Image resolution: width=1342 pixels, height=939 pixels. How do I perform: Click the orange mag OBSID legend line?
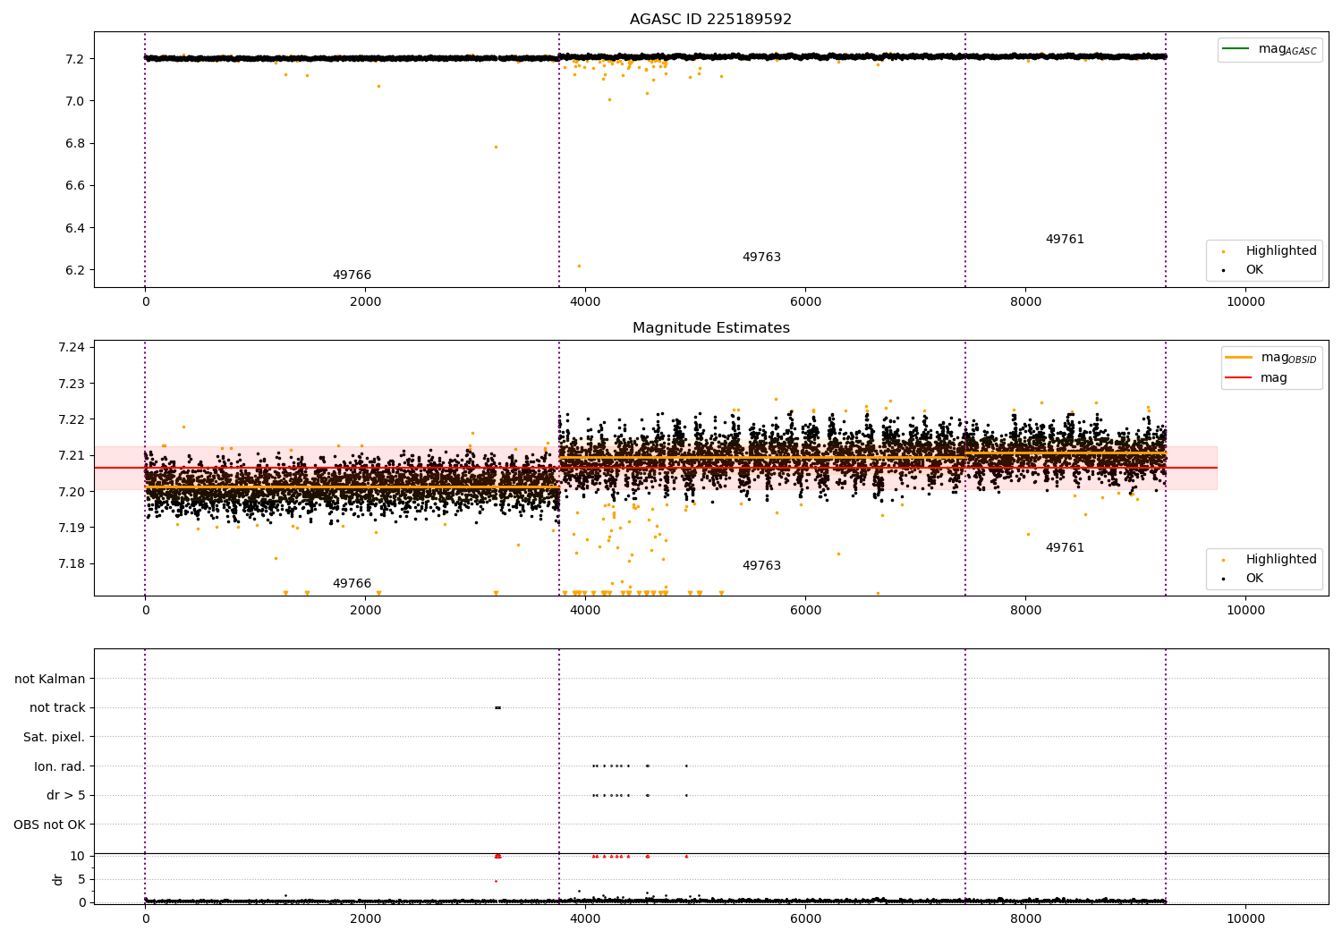point(1238,358)
